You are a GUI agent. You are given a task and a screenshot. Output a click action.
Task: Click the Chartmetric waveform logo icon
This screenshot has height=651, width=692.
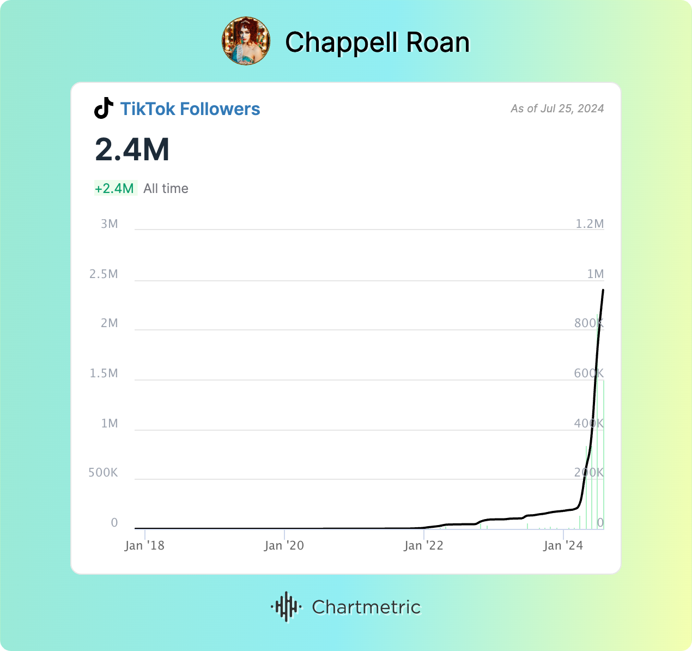point(286,606)
